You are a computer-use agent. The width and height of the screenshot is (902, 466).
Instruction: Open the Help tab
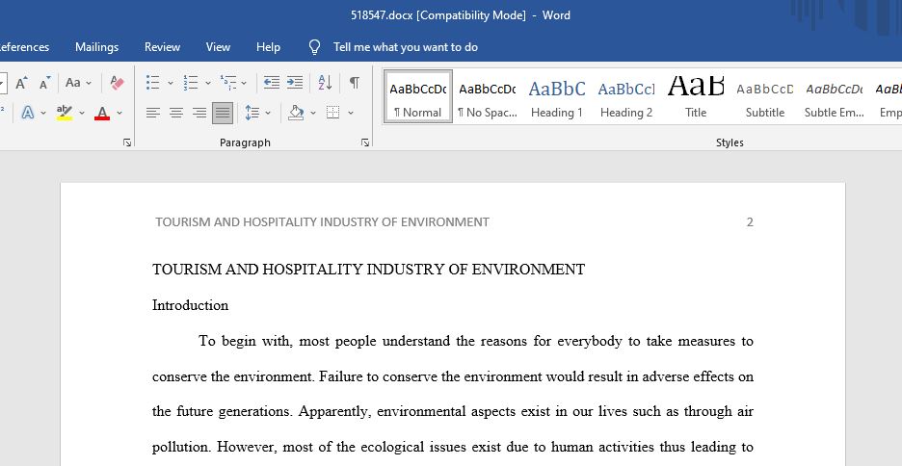[268, 47]
